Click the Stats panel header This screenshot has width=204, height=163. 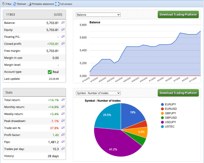coord(34,92)
